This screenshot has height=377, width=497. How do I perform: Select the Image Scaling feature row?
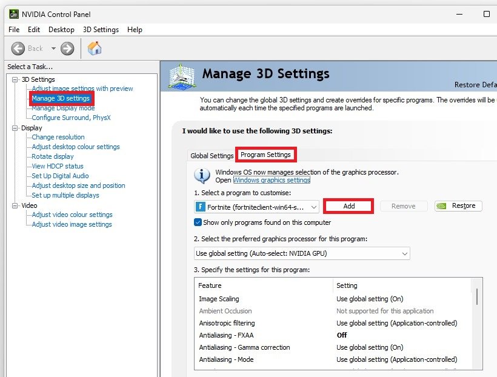coord(334,299)
